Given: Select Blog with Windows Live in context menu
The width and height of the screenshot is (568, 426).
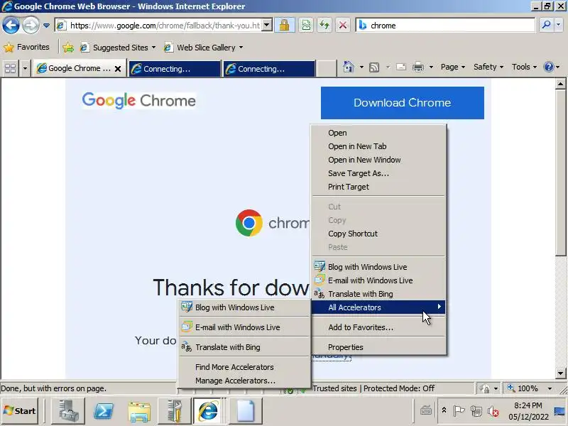Looking at the screenshot, I should (379, 267).
